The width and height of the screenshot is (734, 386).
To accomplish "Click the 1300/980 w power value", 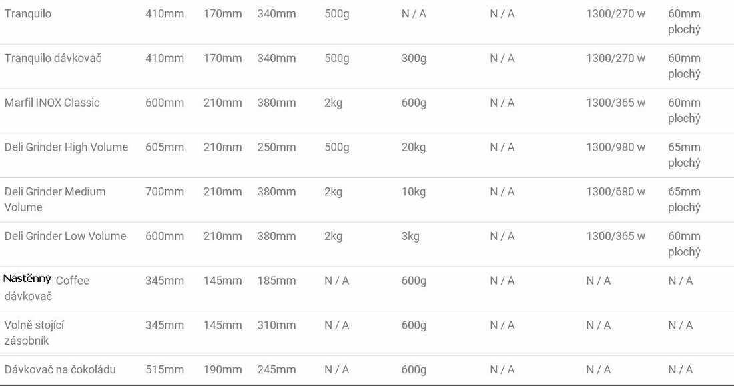I will (x=616, y=147).
